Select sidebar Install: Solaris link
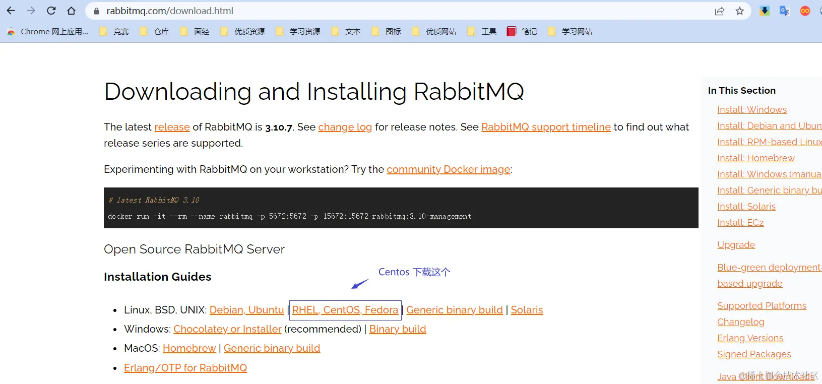Viewport: 822px width, 384px height. click(746, 207)
